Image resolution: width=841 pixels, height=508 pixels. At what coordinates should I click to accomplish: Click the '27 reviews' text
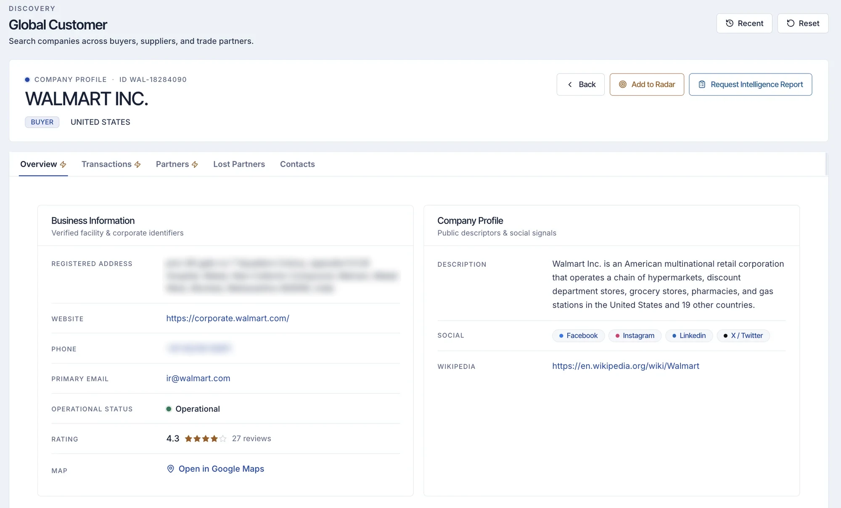pyautogui.click(x=251, y=439)
